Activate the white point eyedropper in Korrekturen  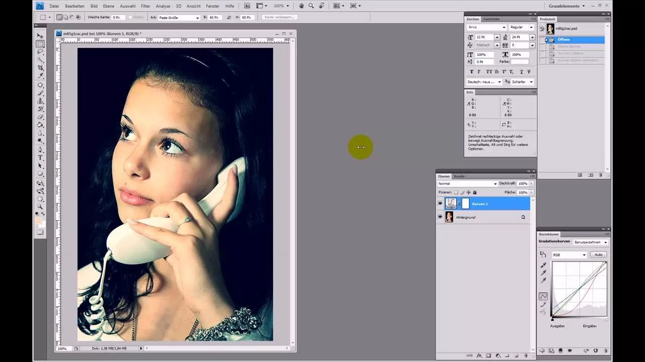point(543,279)
